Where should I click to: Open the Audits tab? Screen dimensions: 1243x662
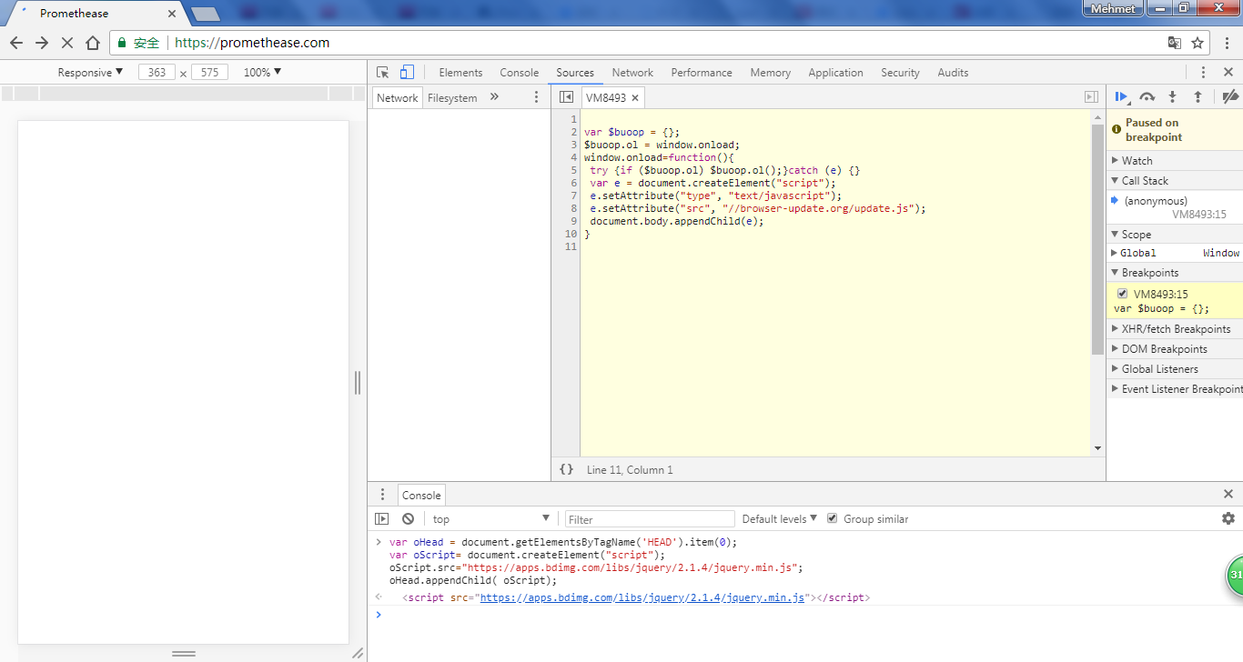[x=953, y=73]
